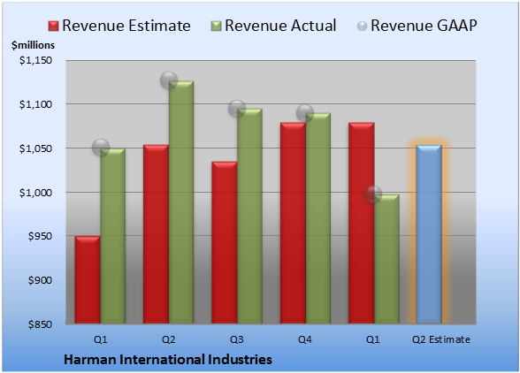The height and width of the screenshot is (373, 520).
Task: Click the 'Q2' x-axis label
Action: [168, 339]
